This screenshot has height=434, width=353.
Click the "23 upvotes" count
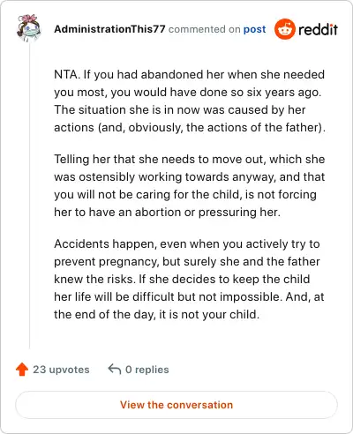(61, 370)
